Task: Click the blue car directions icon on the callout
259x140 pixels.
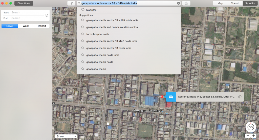Action: [x=171, y=97]
